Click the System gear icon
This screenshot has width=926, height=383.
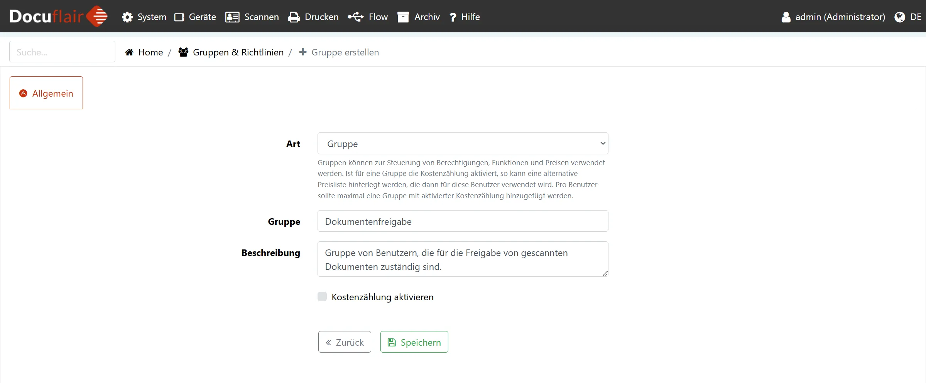127,17
